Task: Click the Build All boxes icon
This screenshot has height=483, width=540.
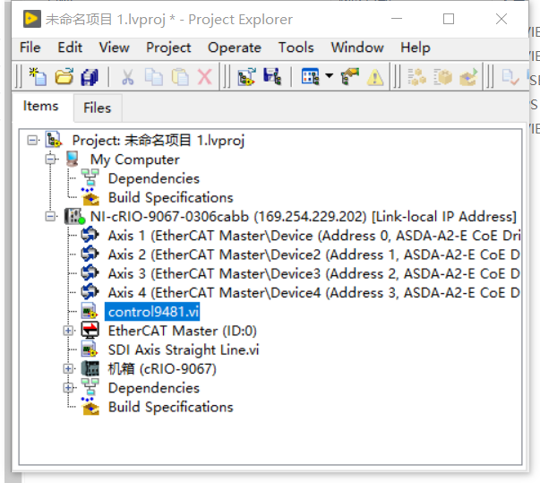Action: (416, 76)
